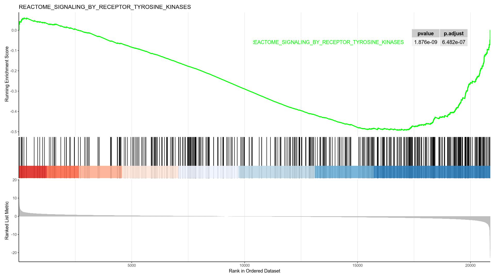Click the 10000 x-axis tick label
495x278 pixels.
245,265
